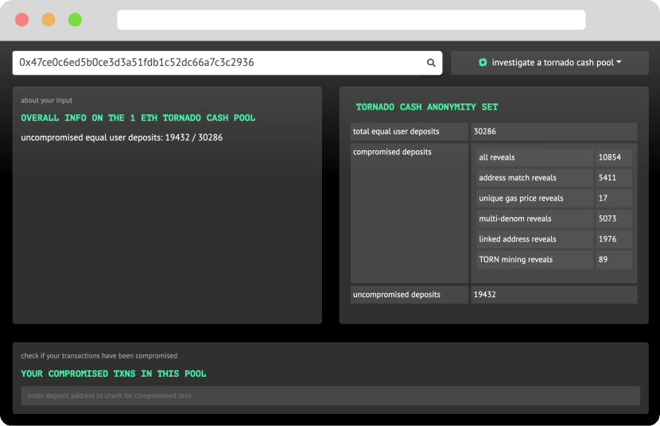Select the value 10854 for all reveals
660x426 pixels.
click(613, 157)
